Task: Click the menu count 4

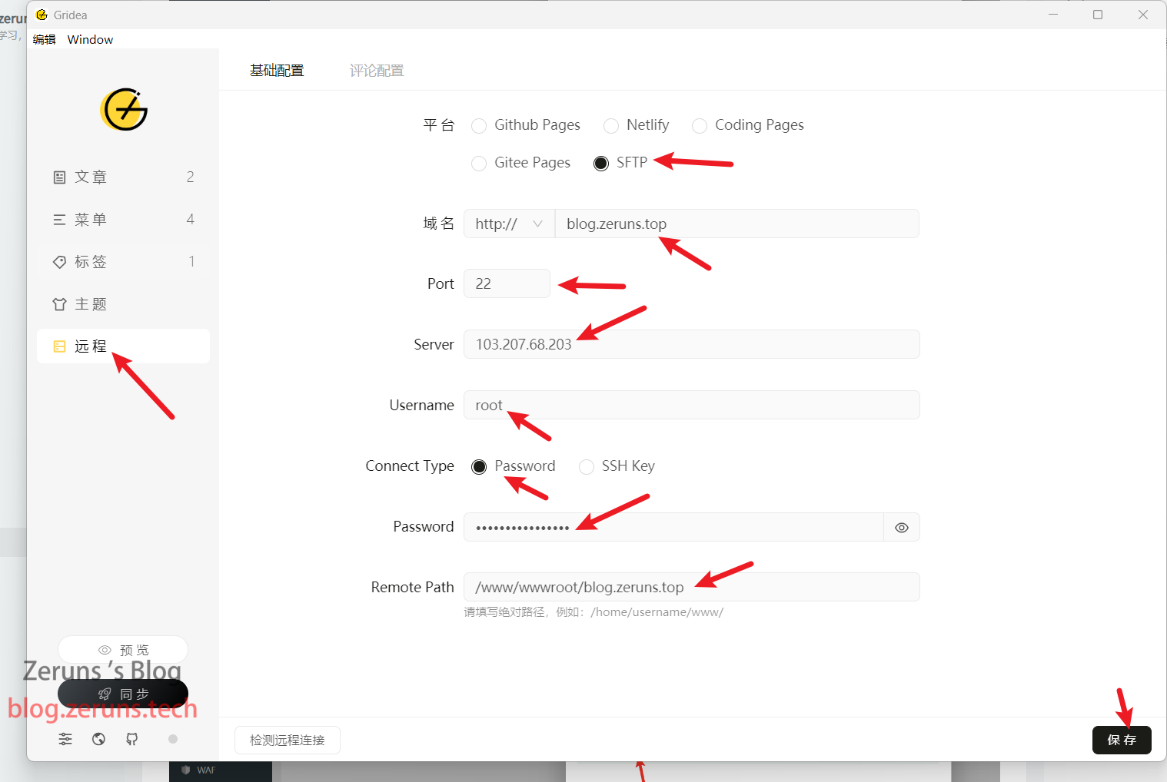Action: tap(190, 220)
